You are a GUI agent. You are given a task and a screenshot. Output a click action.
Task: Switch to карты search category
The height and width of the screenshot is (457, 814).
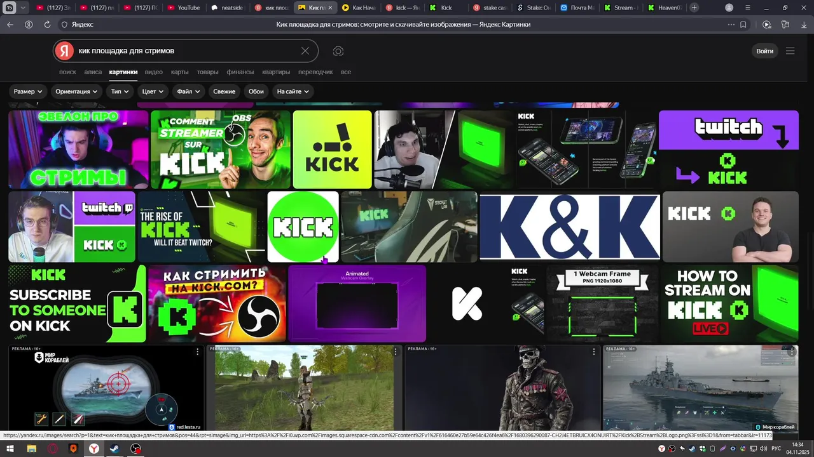[179, 72]
